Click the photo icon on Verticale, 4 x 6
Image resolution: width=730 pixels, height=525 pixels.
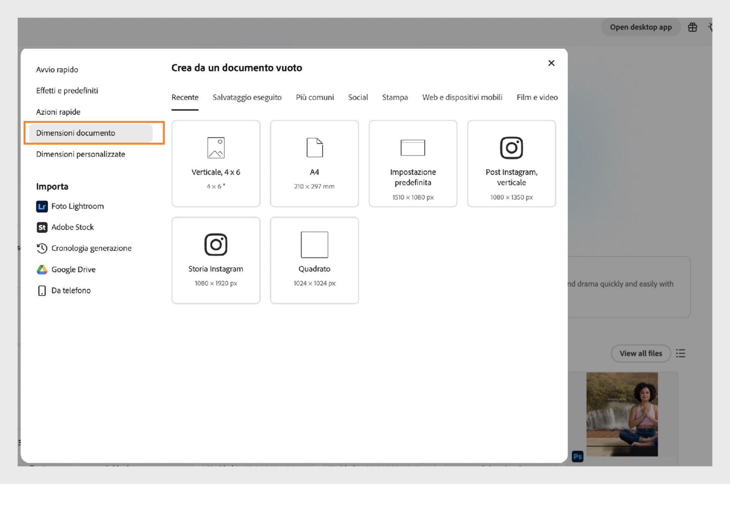(216, 148)
